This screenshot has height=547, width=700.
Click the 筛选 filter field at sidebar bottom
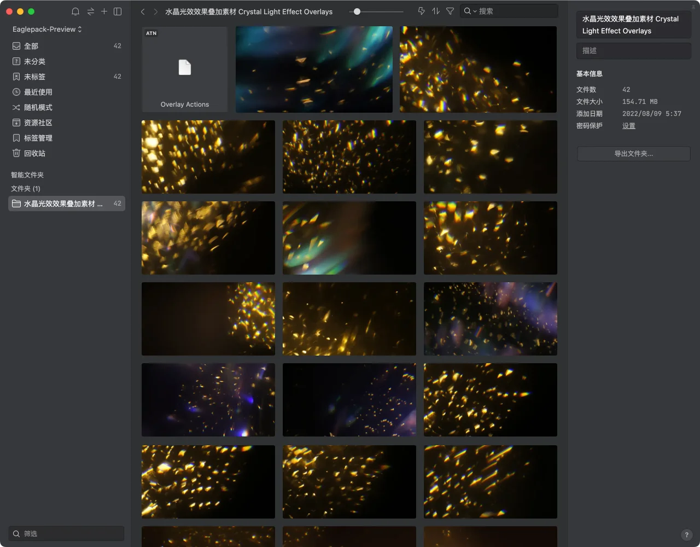(x=67, y=533)
